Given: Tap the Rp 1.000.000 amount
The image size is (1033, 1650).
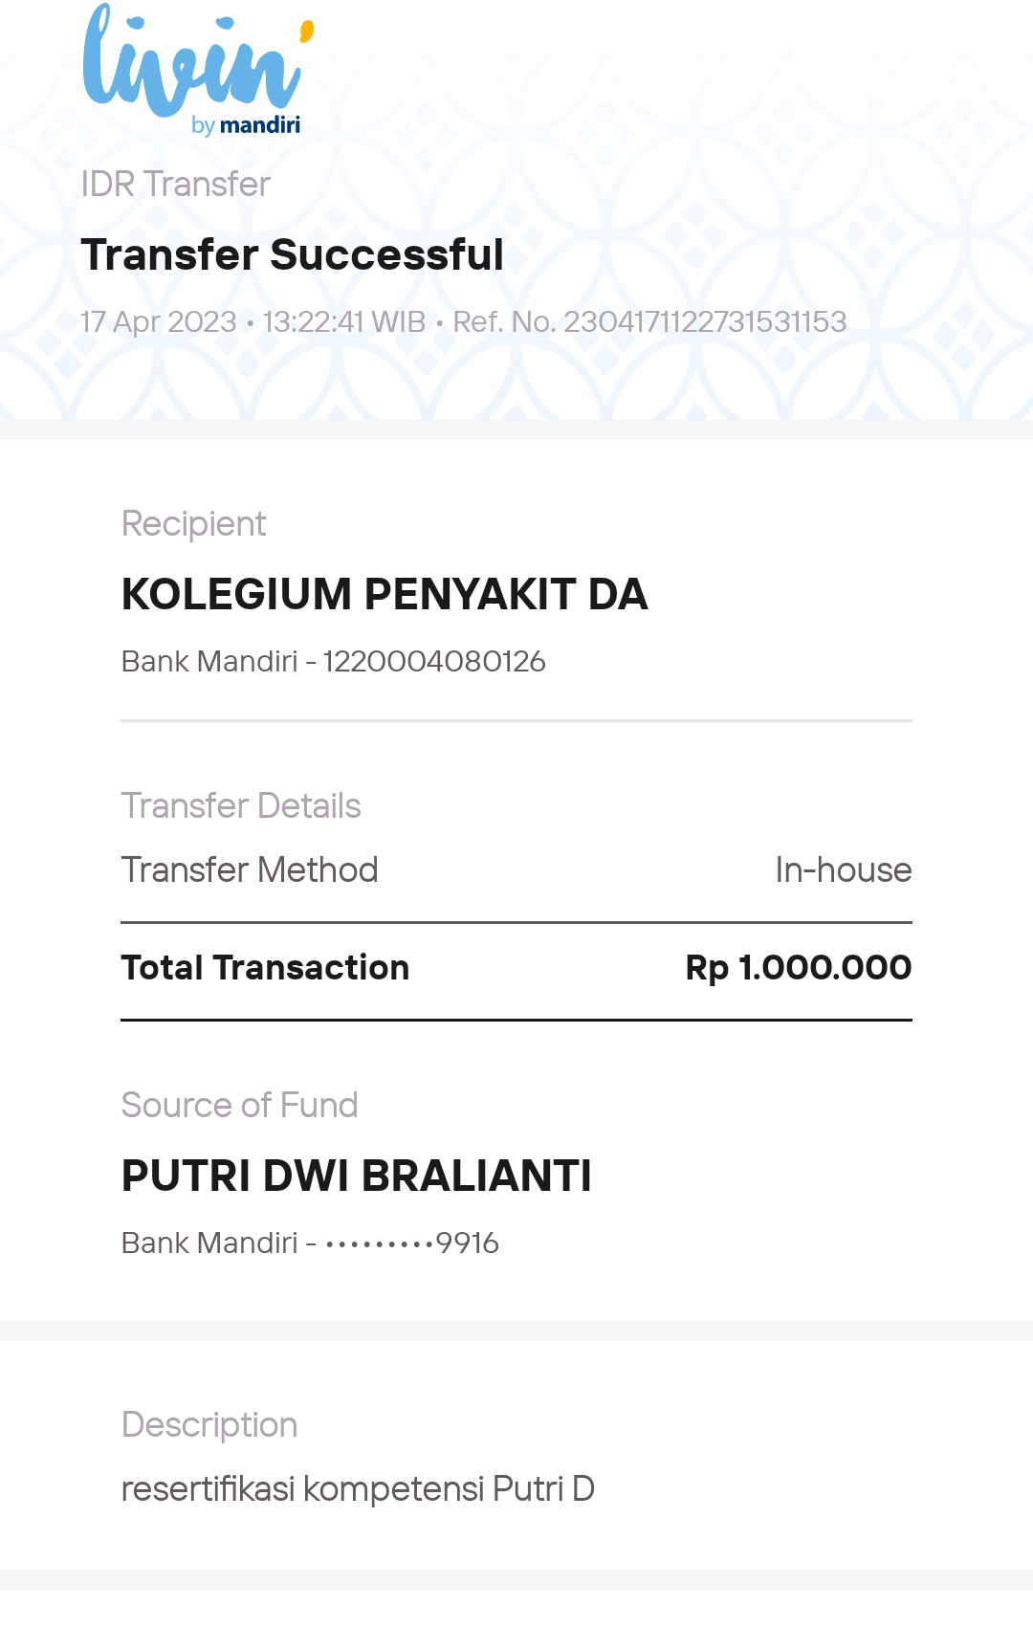Looking at the screenshot, I should click(x=798, y=968).
